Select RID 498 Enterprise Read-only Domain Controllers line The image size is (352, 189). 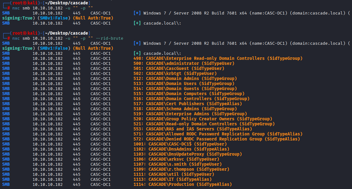coord(218,58)
